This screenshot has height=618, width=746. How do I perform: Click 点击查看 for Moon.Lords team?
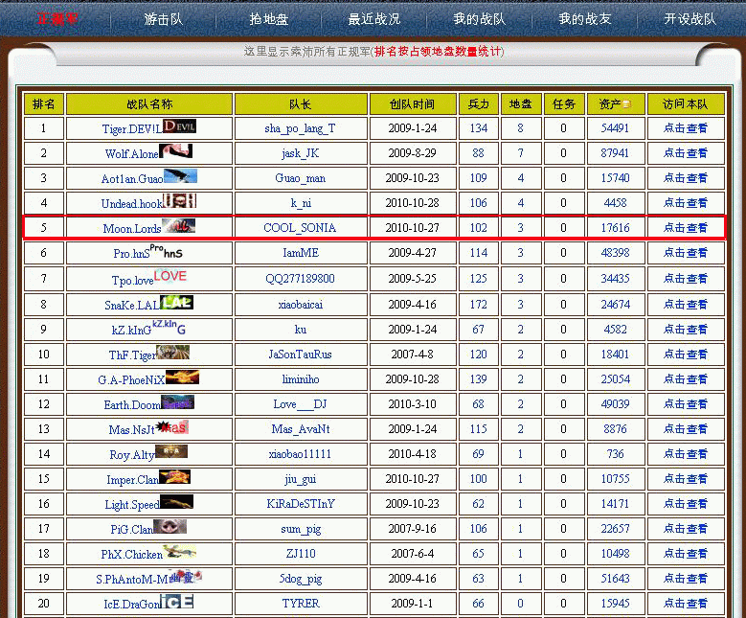(686, 228)
